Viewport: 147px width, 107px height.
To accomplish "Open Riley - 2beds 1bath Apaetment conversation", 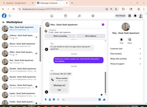I will 20,29.
